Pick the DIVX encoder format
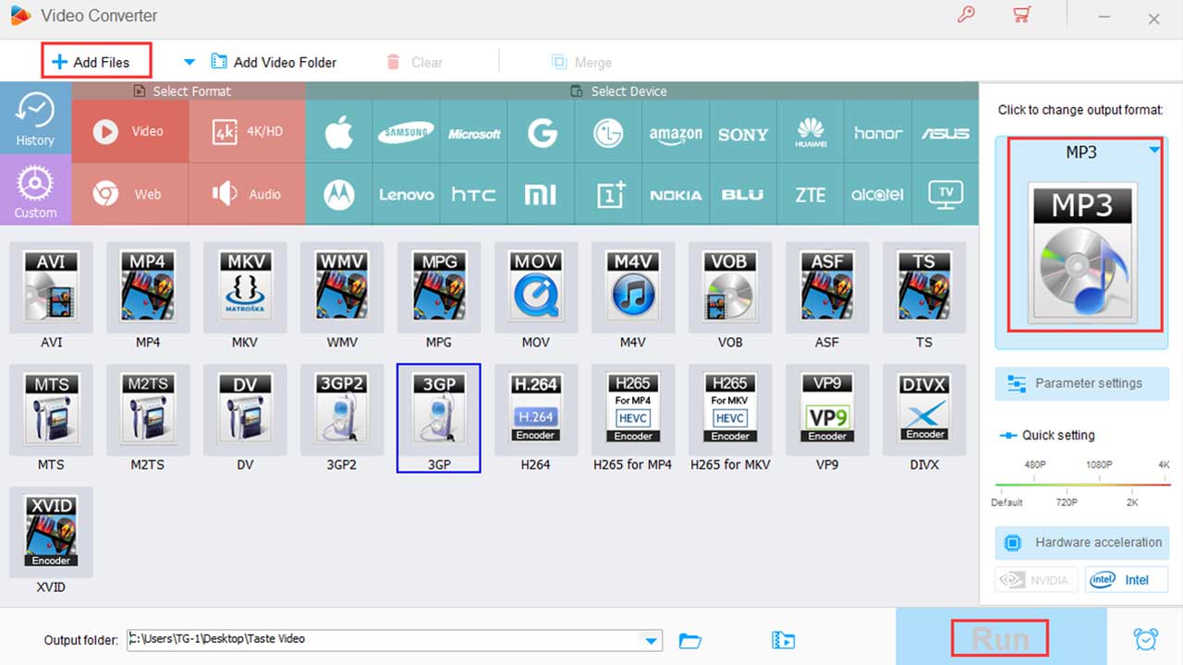This screenshot has height=665, width=1183. [924, 409]
